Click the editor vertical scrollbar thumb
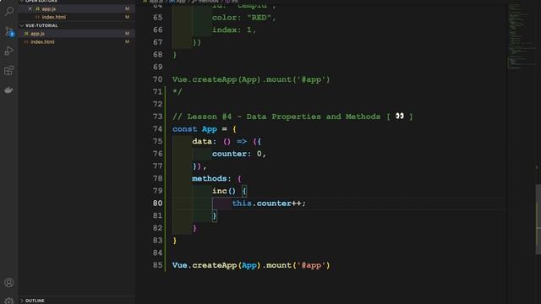 pyautogui.click(x=538, y=220)
